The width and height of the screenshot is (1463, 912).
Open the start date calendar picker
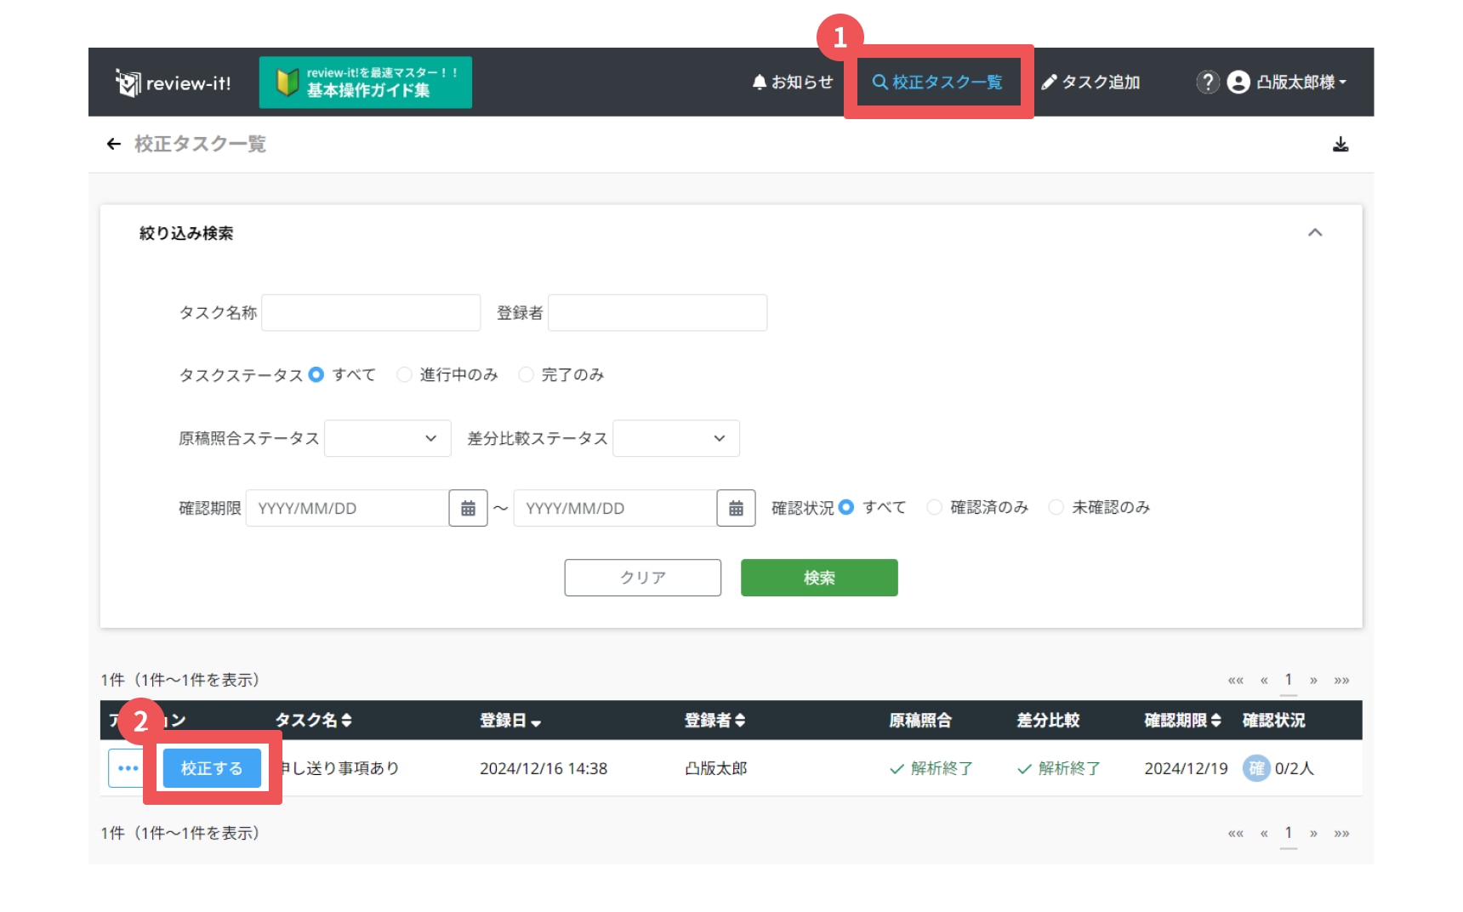click(468, 508)
